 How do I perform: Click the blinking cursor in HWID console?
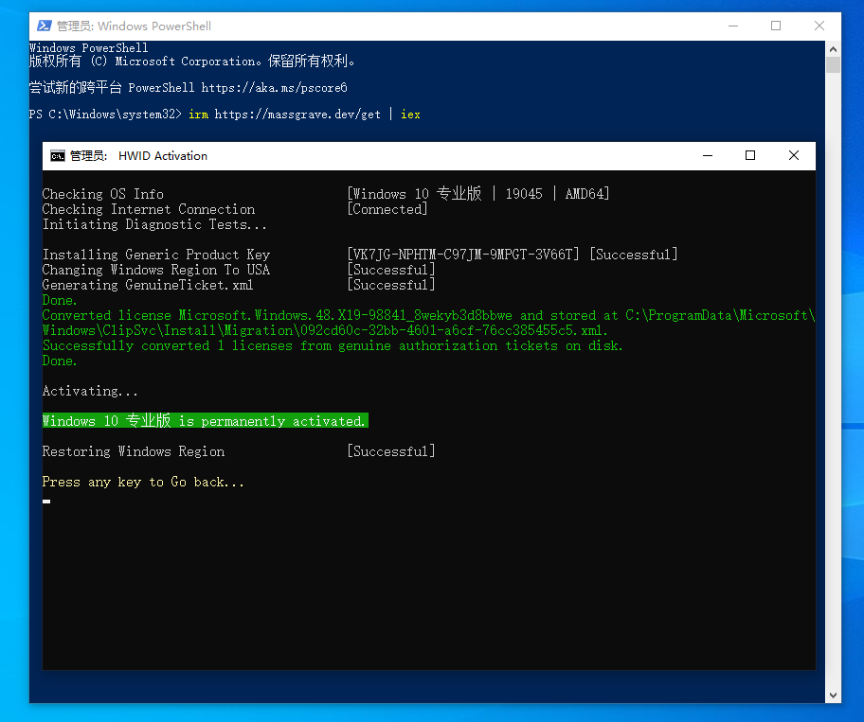click(x=46, y=502)
